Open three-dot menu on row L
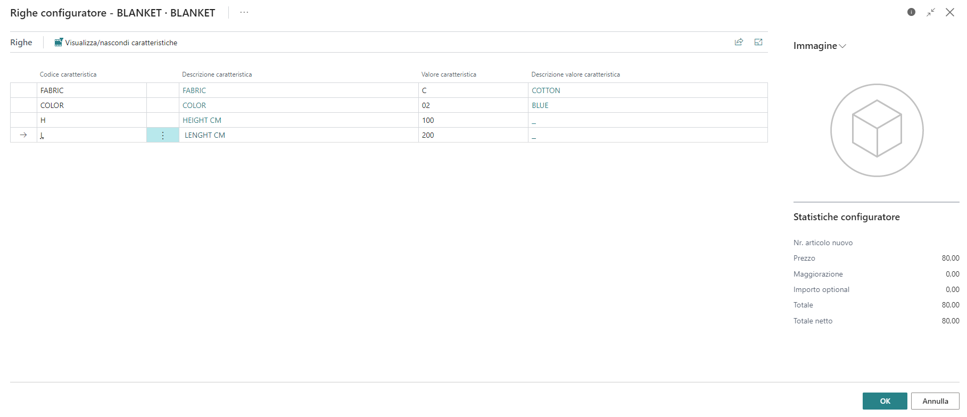Image resolution: width=967 pixels, height=417 pixels. click(x=163, y=136)
